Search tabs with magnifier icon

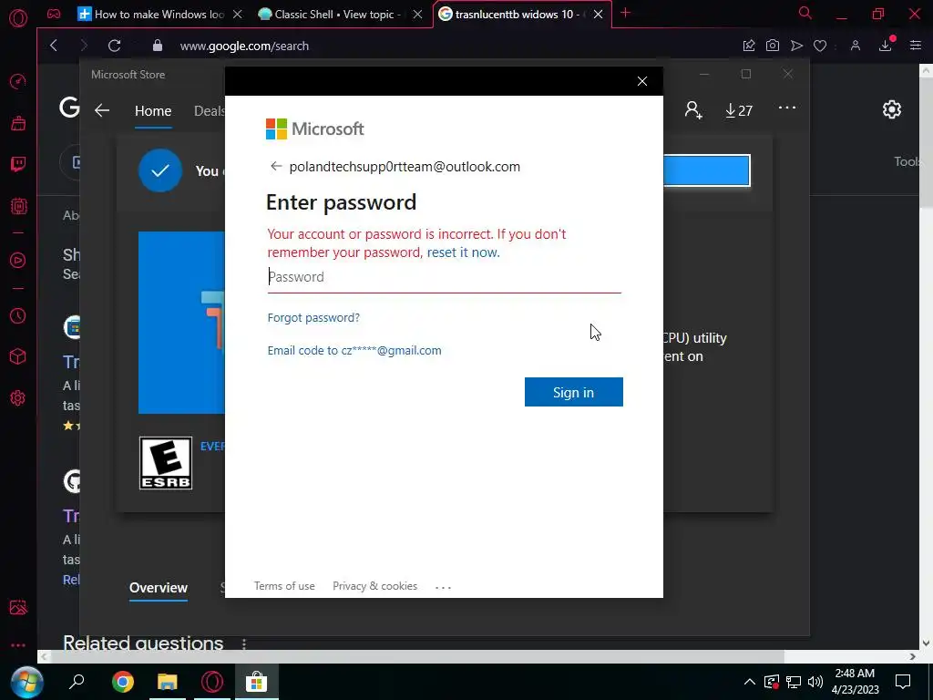tap(805, 13)
